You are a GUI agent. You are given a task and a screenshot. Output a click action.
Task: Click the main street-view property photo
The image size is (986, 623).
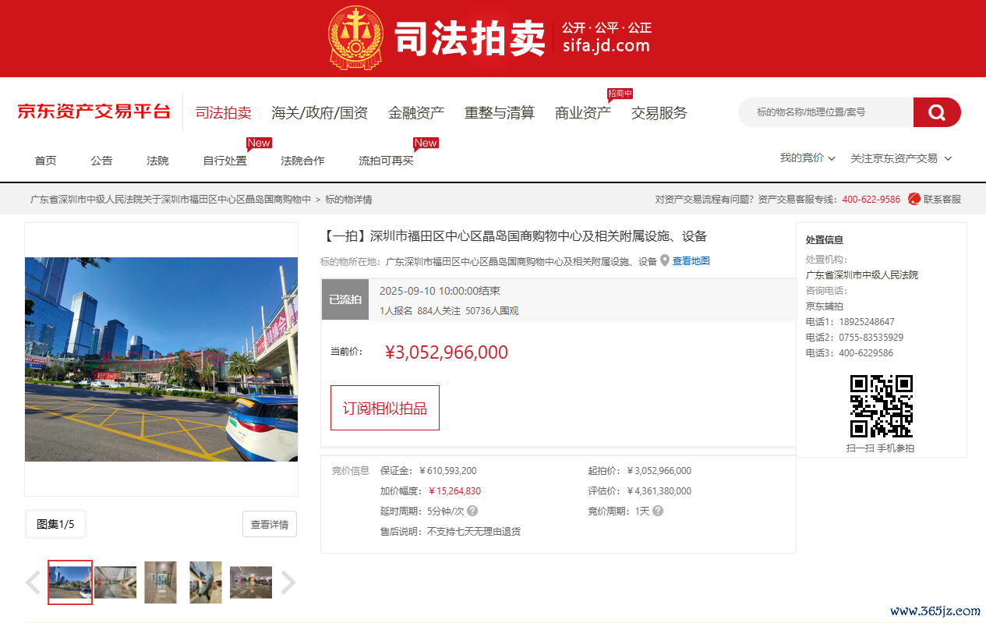161,359
